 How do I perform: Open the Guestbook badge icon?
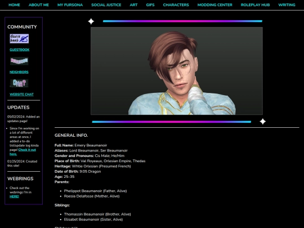point(19,39)
